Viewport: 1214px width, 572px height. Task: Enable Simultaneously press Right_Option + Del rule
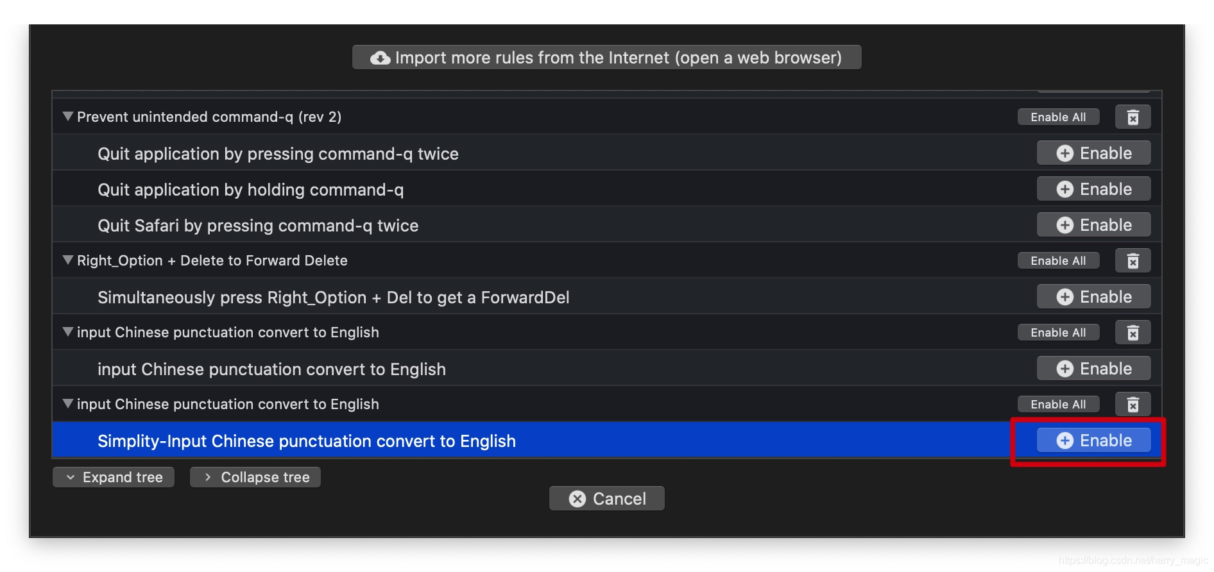[1093, 297]
